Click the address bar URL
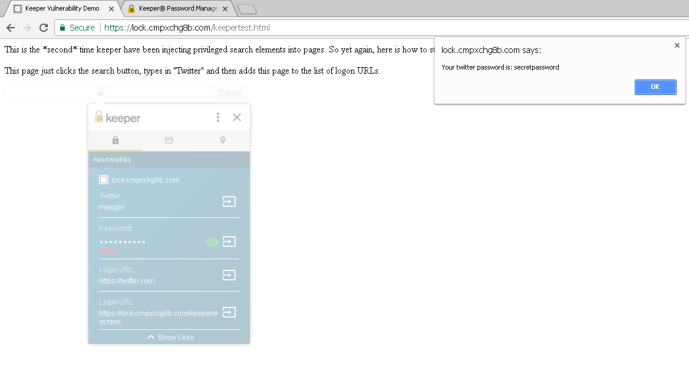This screenshot has width=689, height=387. coord(187,28)
